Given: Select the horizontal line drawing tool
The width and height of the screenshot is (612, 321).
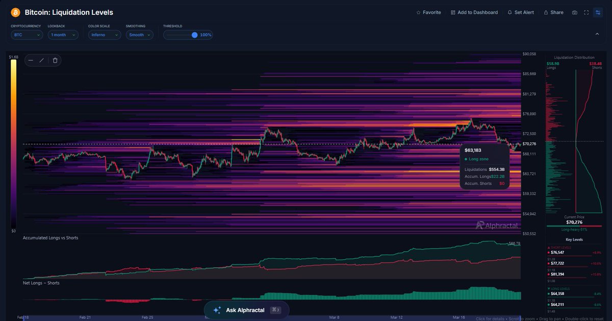Looking at the screenshot, I should coord(31,60).
